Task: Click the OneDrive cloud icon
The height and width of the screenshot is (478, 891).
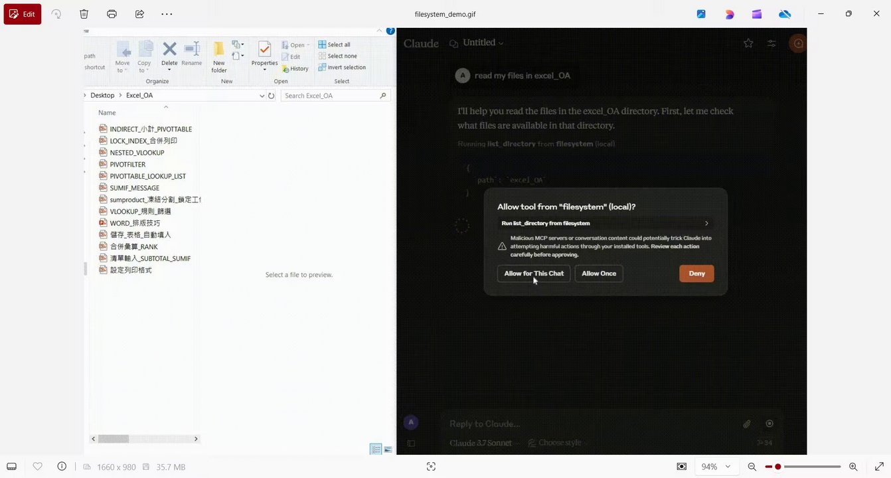Action: pyautogui.click(x=785, y=14)
